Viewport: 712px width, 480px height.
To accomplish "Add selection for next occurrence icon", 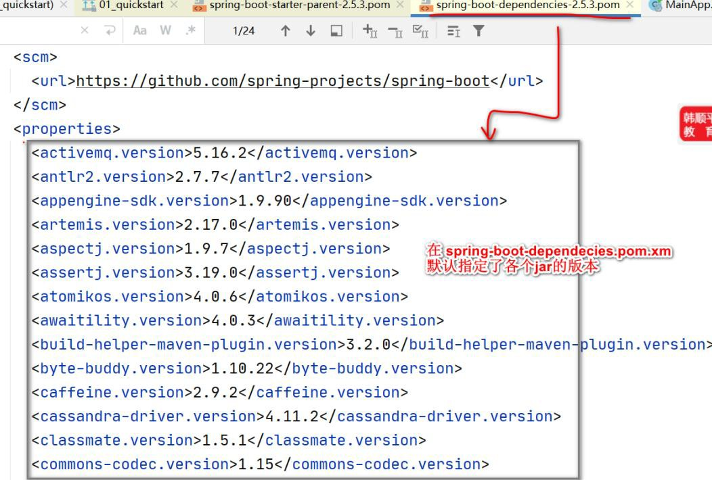I will [370, 31].
